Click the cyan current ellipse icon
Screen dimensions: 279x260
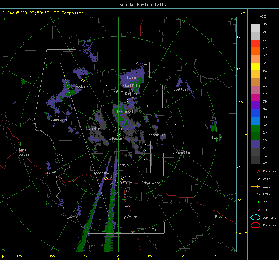point(255,217)
